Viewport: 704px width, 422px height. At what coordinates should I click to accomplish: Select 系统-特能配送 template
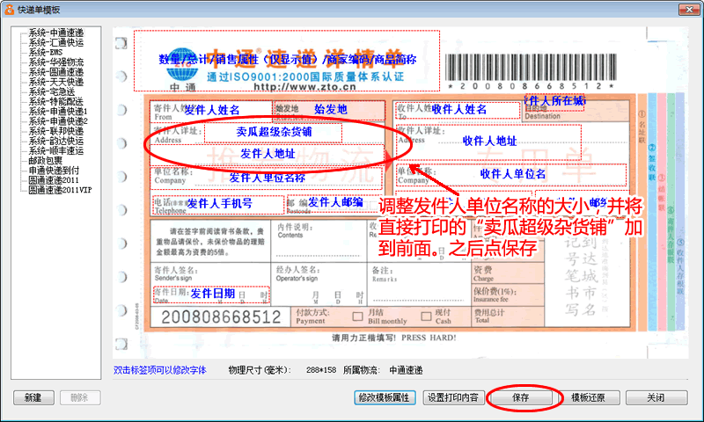(55, 101)
